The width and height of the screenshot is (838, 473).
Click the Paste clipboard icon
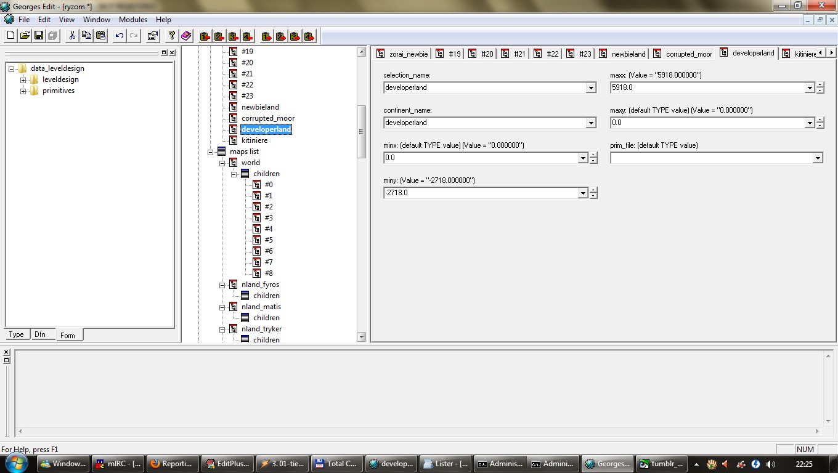(101, 36)
